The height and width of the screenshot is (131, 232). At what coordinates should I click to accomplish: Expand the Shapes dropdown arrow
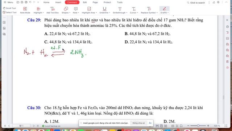click(70, 13)
